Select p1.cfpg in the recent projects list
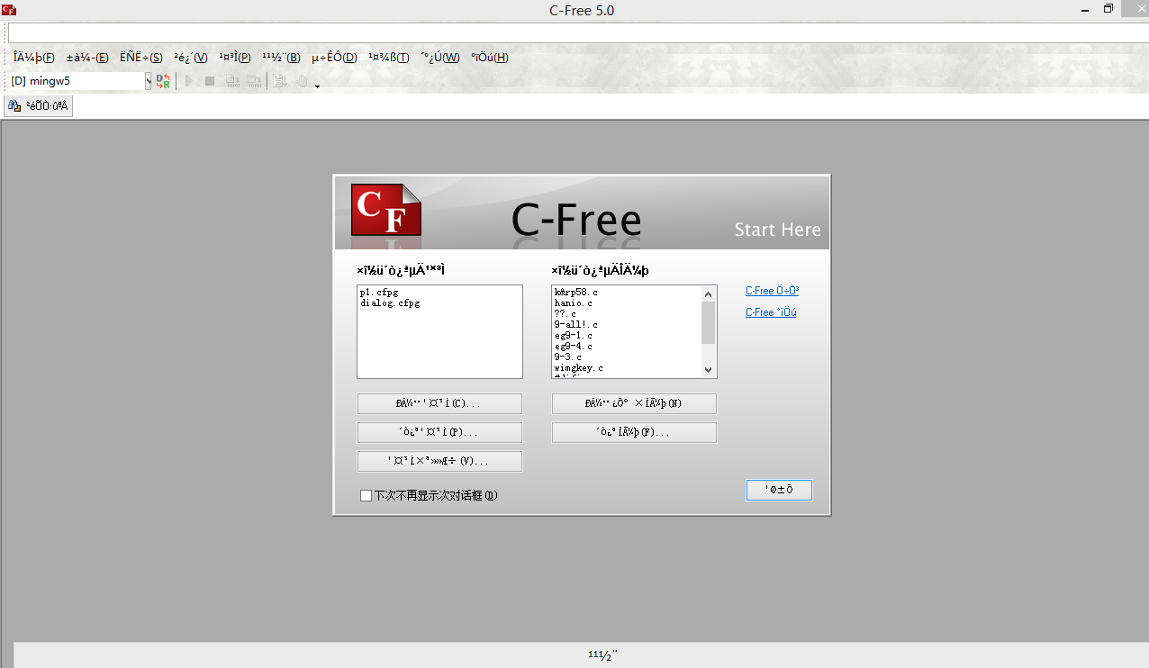The height and width of the screenshot is (668, 1149). [x=378, y=293]
